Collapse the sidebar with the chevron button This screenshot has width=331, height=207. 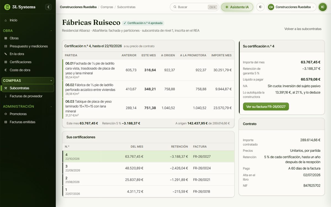49,7
